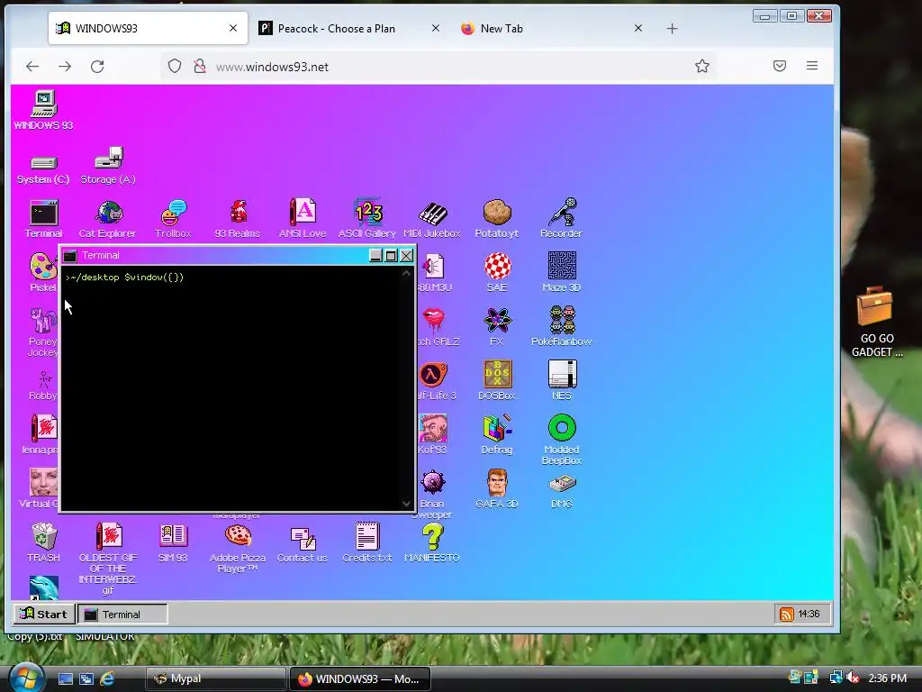Go back in browser history
Image resolution: width=922 pixels, height=692 pixels.
[32, 67]
